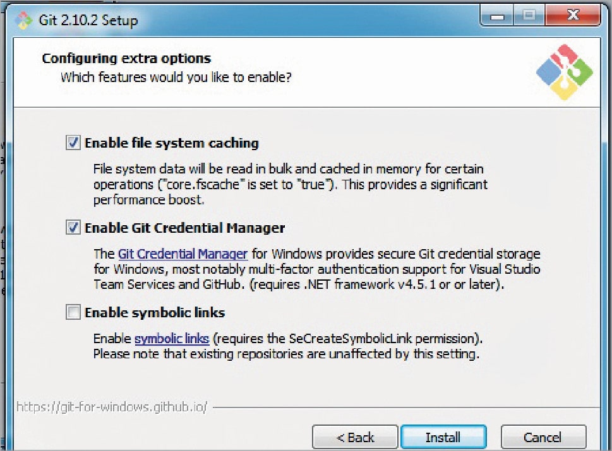Click the git-for-windows.github.io URL text
The width and height of the screenshot is (612, 451).
point(112,407)
